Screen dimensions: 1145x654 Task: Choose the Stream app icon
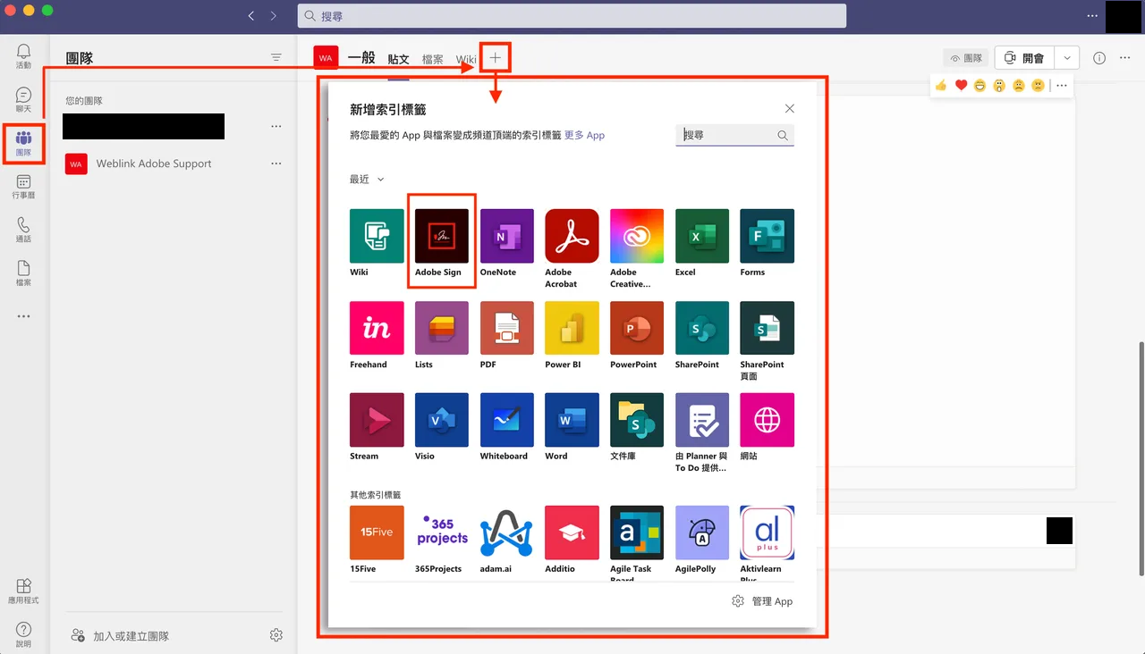pyautogui.click(x=377, y=420)
